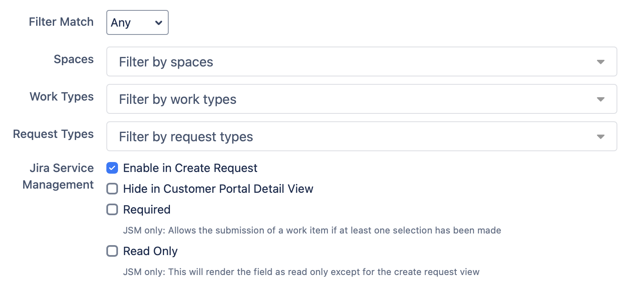The height and width of the screenshot is (285, 624).
Task: Enable the Read Only option
Action: [112, 251]
